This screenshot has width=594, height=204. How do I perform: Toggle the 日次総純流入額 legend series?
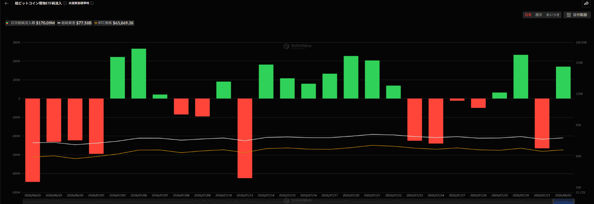30,23
